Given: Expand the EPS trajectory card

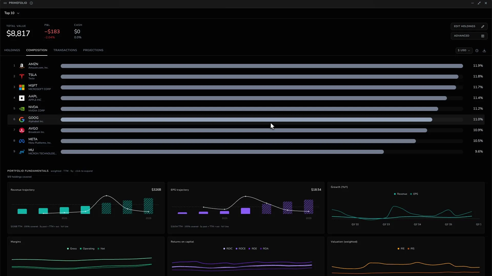Looking at the screenshot, I should coord(246,208).
